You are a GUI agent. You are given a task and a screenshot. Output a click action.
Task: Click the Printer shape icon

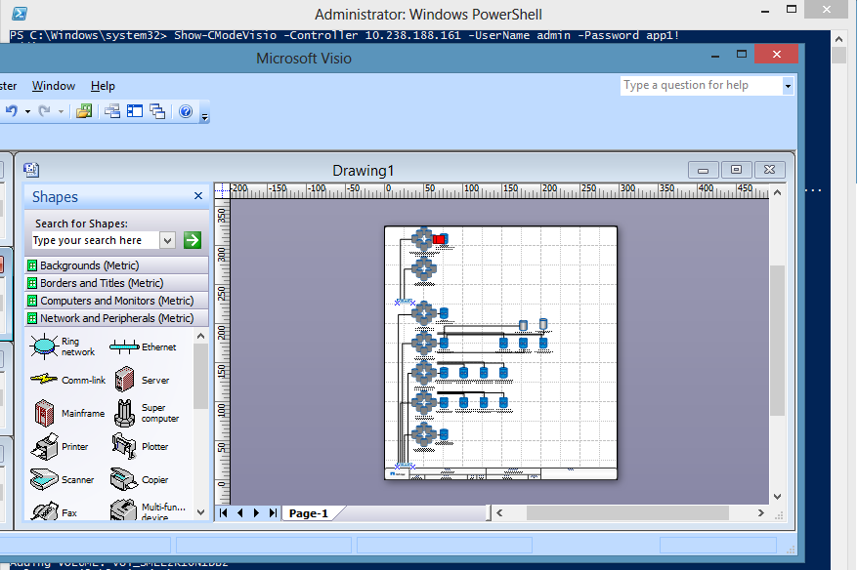tap(45, 447)
